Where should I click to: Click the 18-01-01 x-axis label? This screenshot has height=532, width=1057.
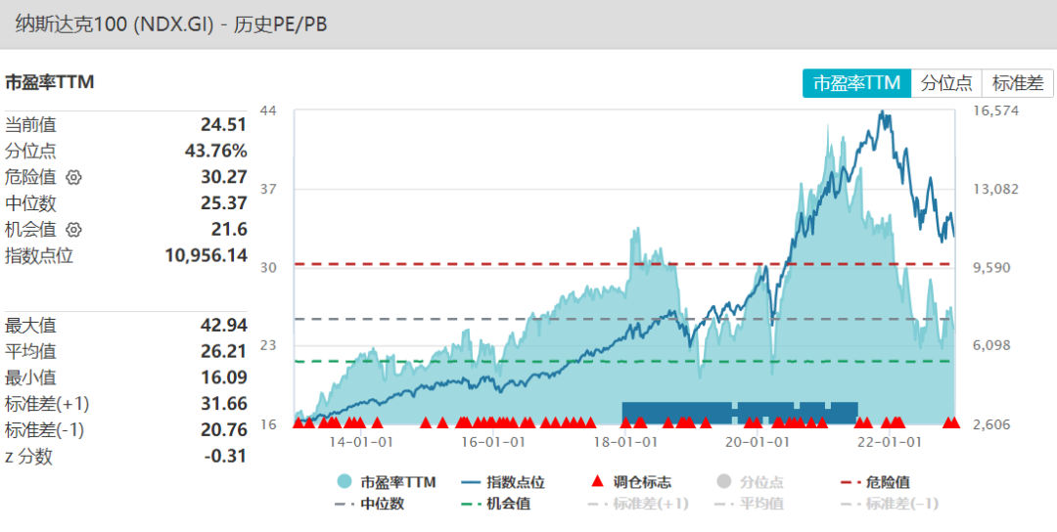click(625, 443)
